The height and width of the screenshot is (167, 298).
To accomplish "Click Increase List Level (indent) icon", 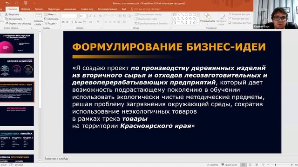I will [x=124, y=16].
